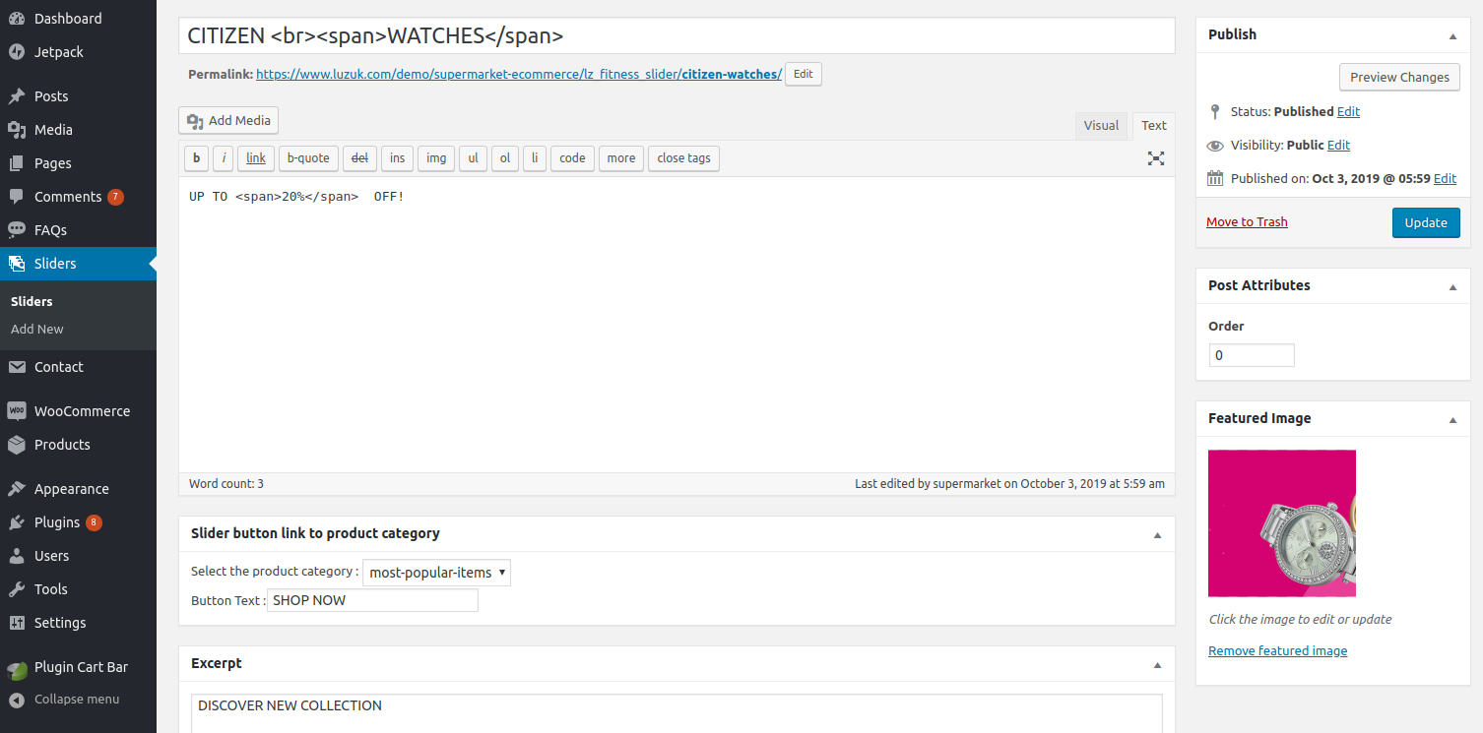Collapse Slider button link panel
This screenshot has width=1483, height=733.
1158,534
